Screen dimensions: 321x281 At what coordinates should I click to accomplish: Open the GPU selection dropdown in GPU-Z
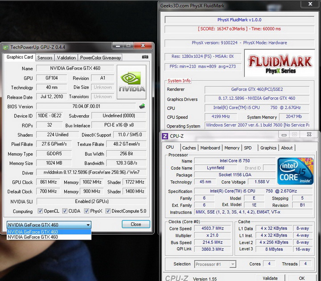(49, 225)
